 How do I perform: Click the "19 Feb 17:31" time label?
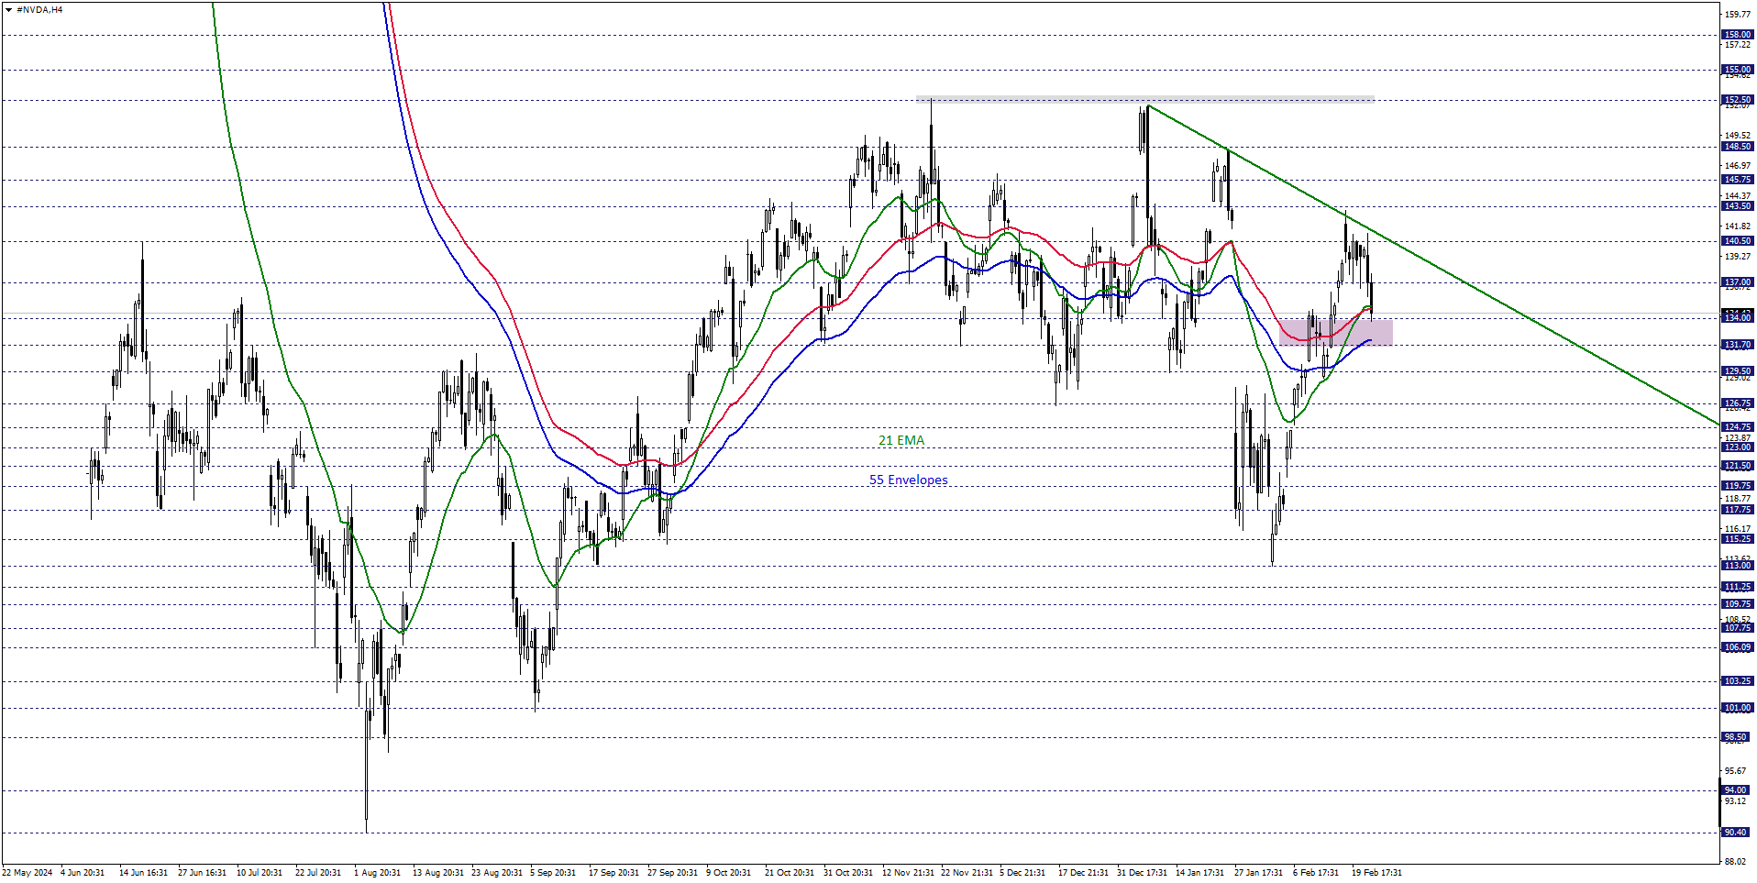[1376, 873]
